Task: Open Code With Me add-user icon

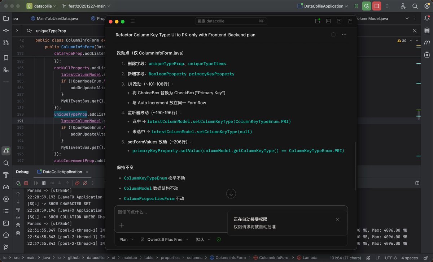Action: 403,6
